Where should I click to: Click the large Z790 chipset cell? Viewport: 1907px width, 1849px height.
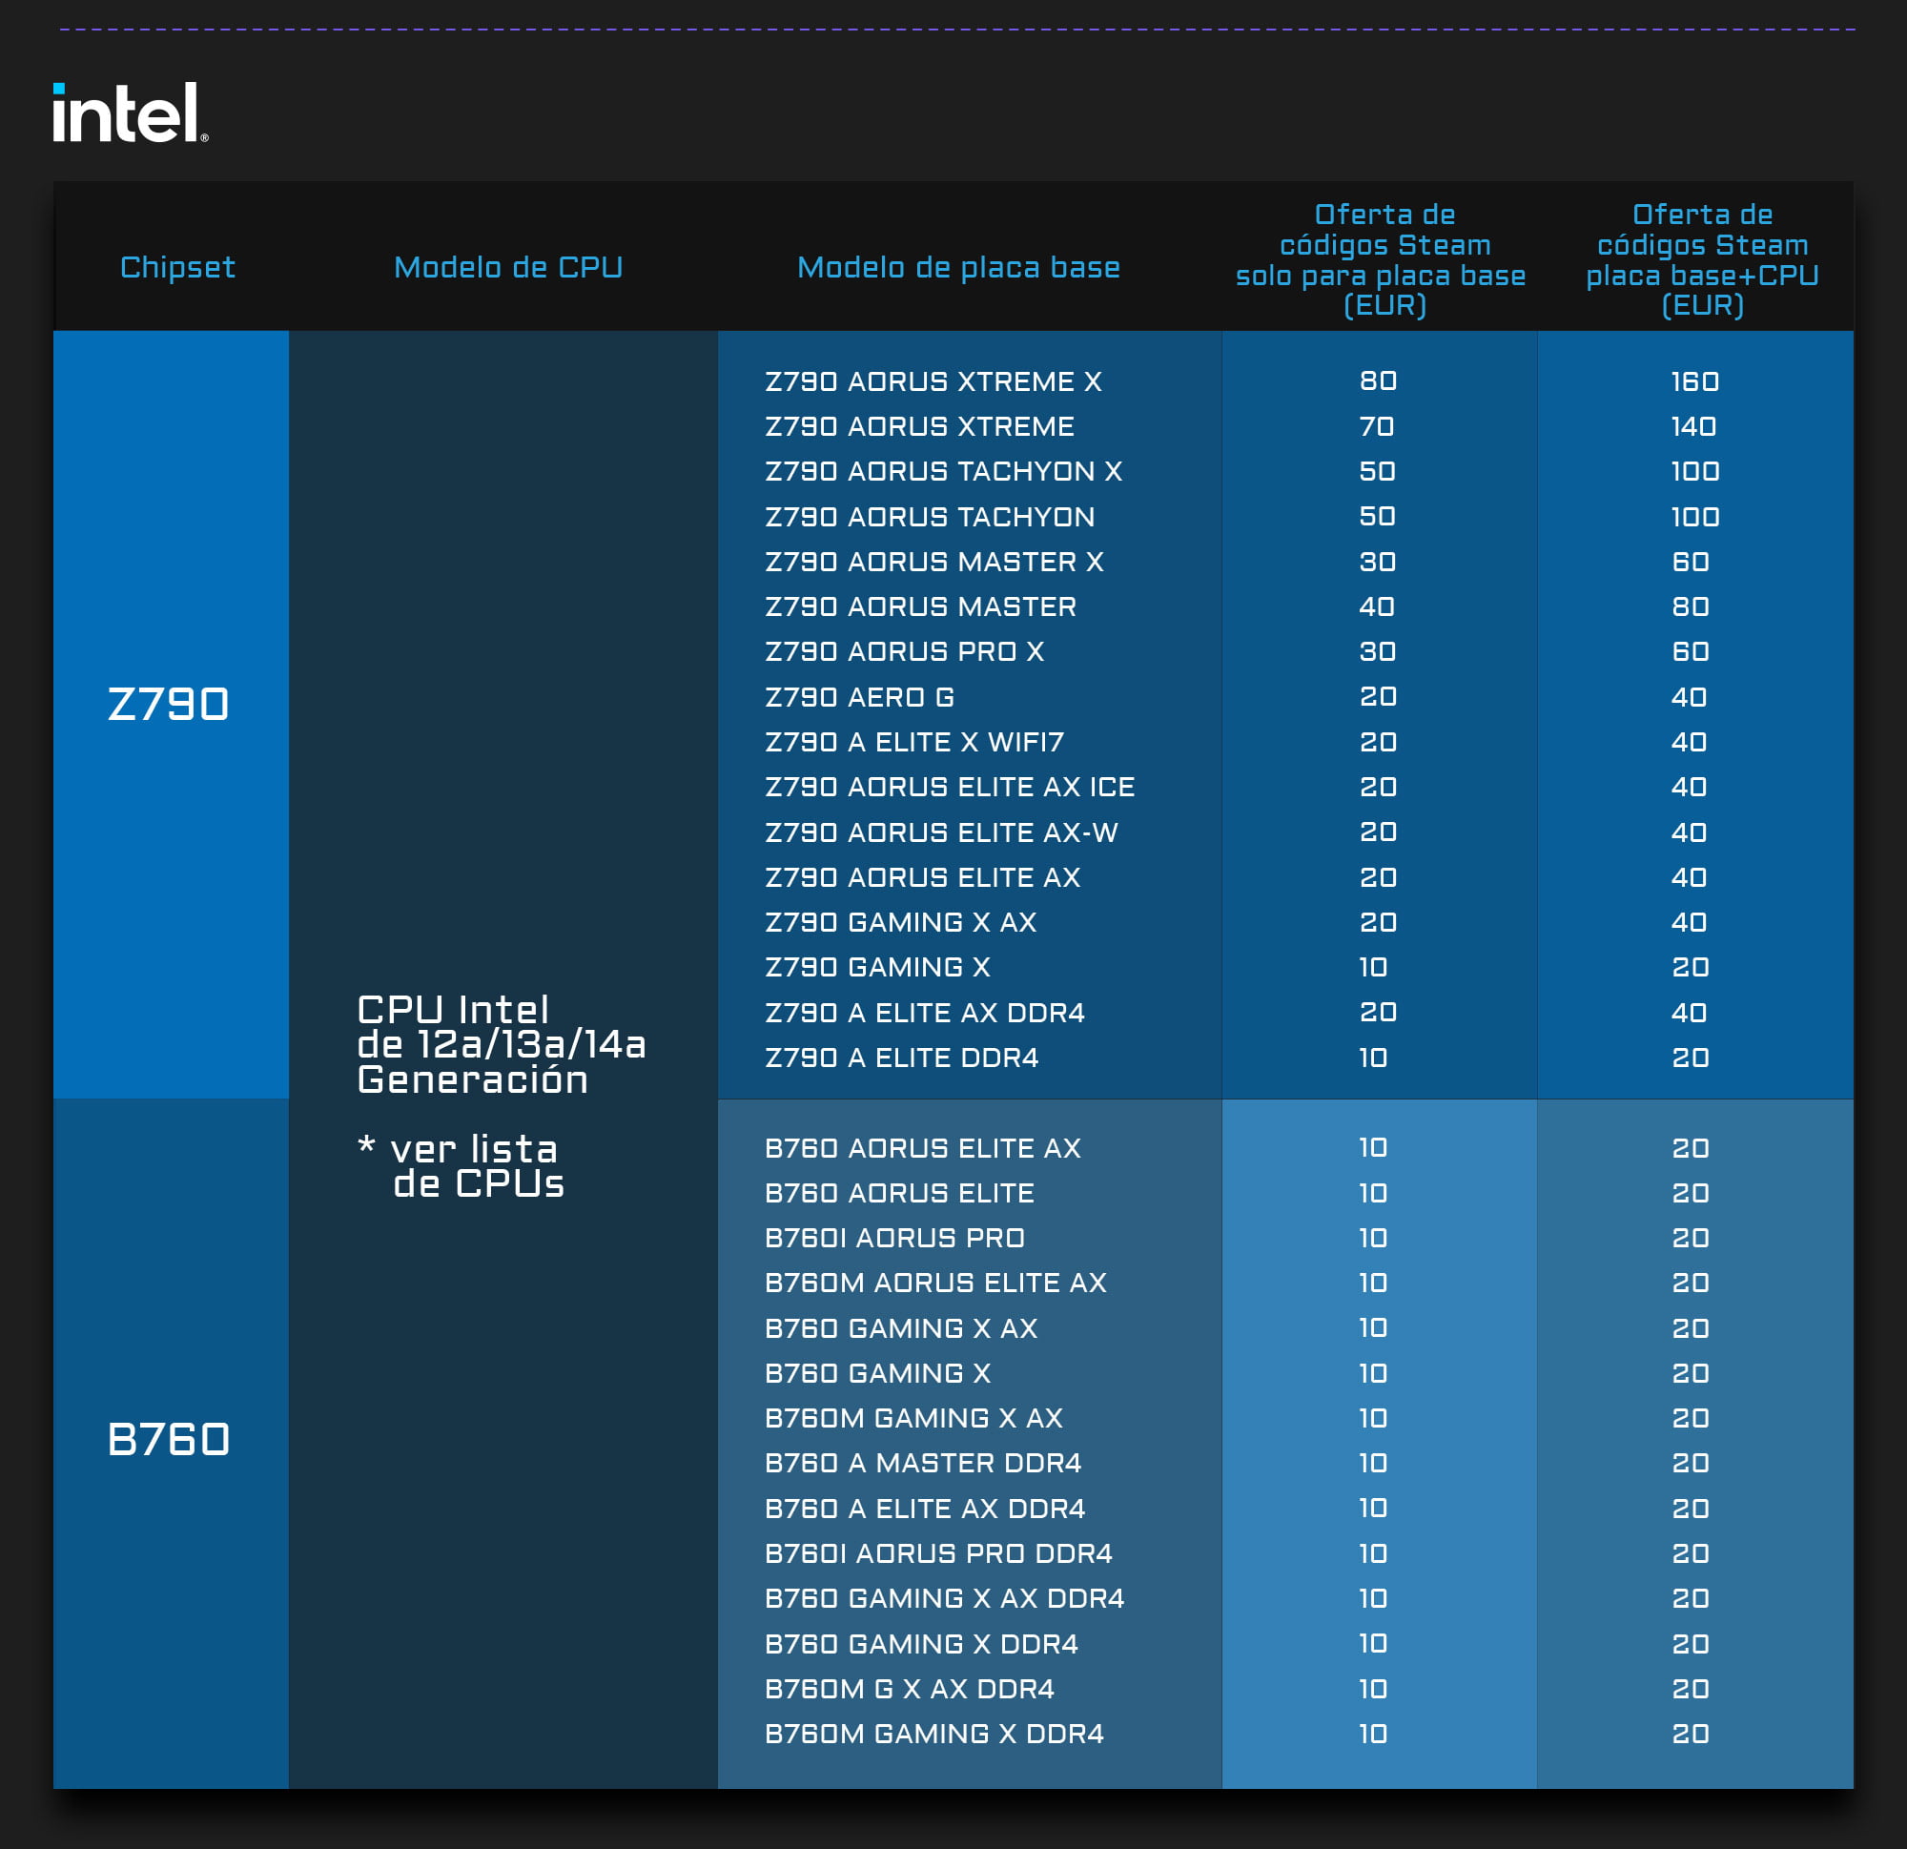click(169, 704)
